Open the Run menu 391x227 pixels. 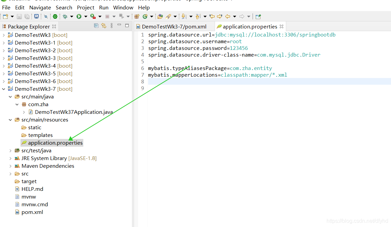(104, 8)
